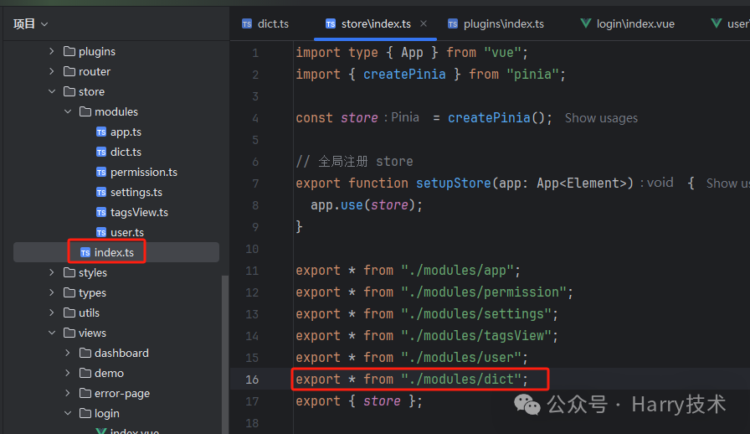Click the folder icon next to error-page
Screen dimensions: 750x434
85,393
